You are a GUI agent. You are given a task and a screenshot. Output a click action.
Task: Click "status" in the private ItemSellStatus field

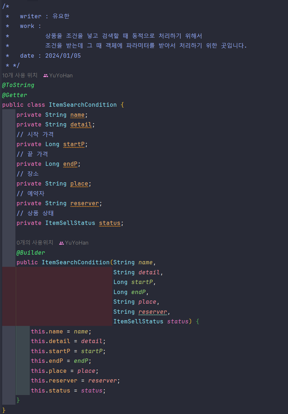109,223
